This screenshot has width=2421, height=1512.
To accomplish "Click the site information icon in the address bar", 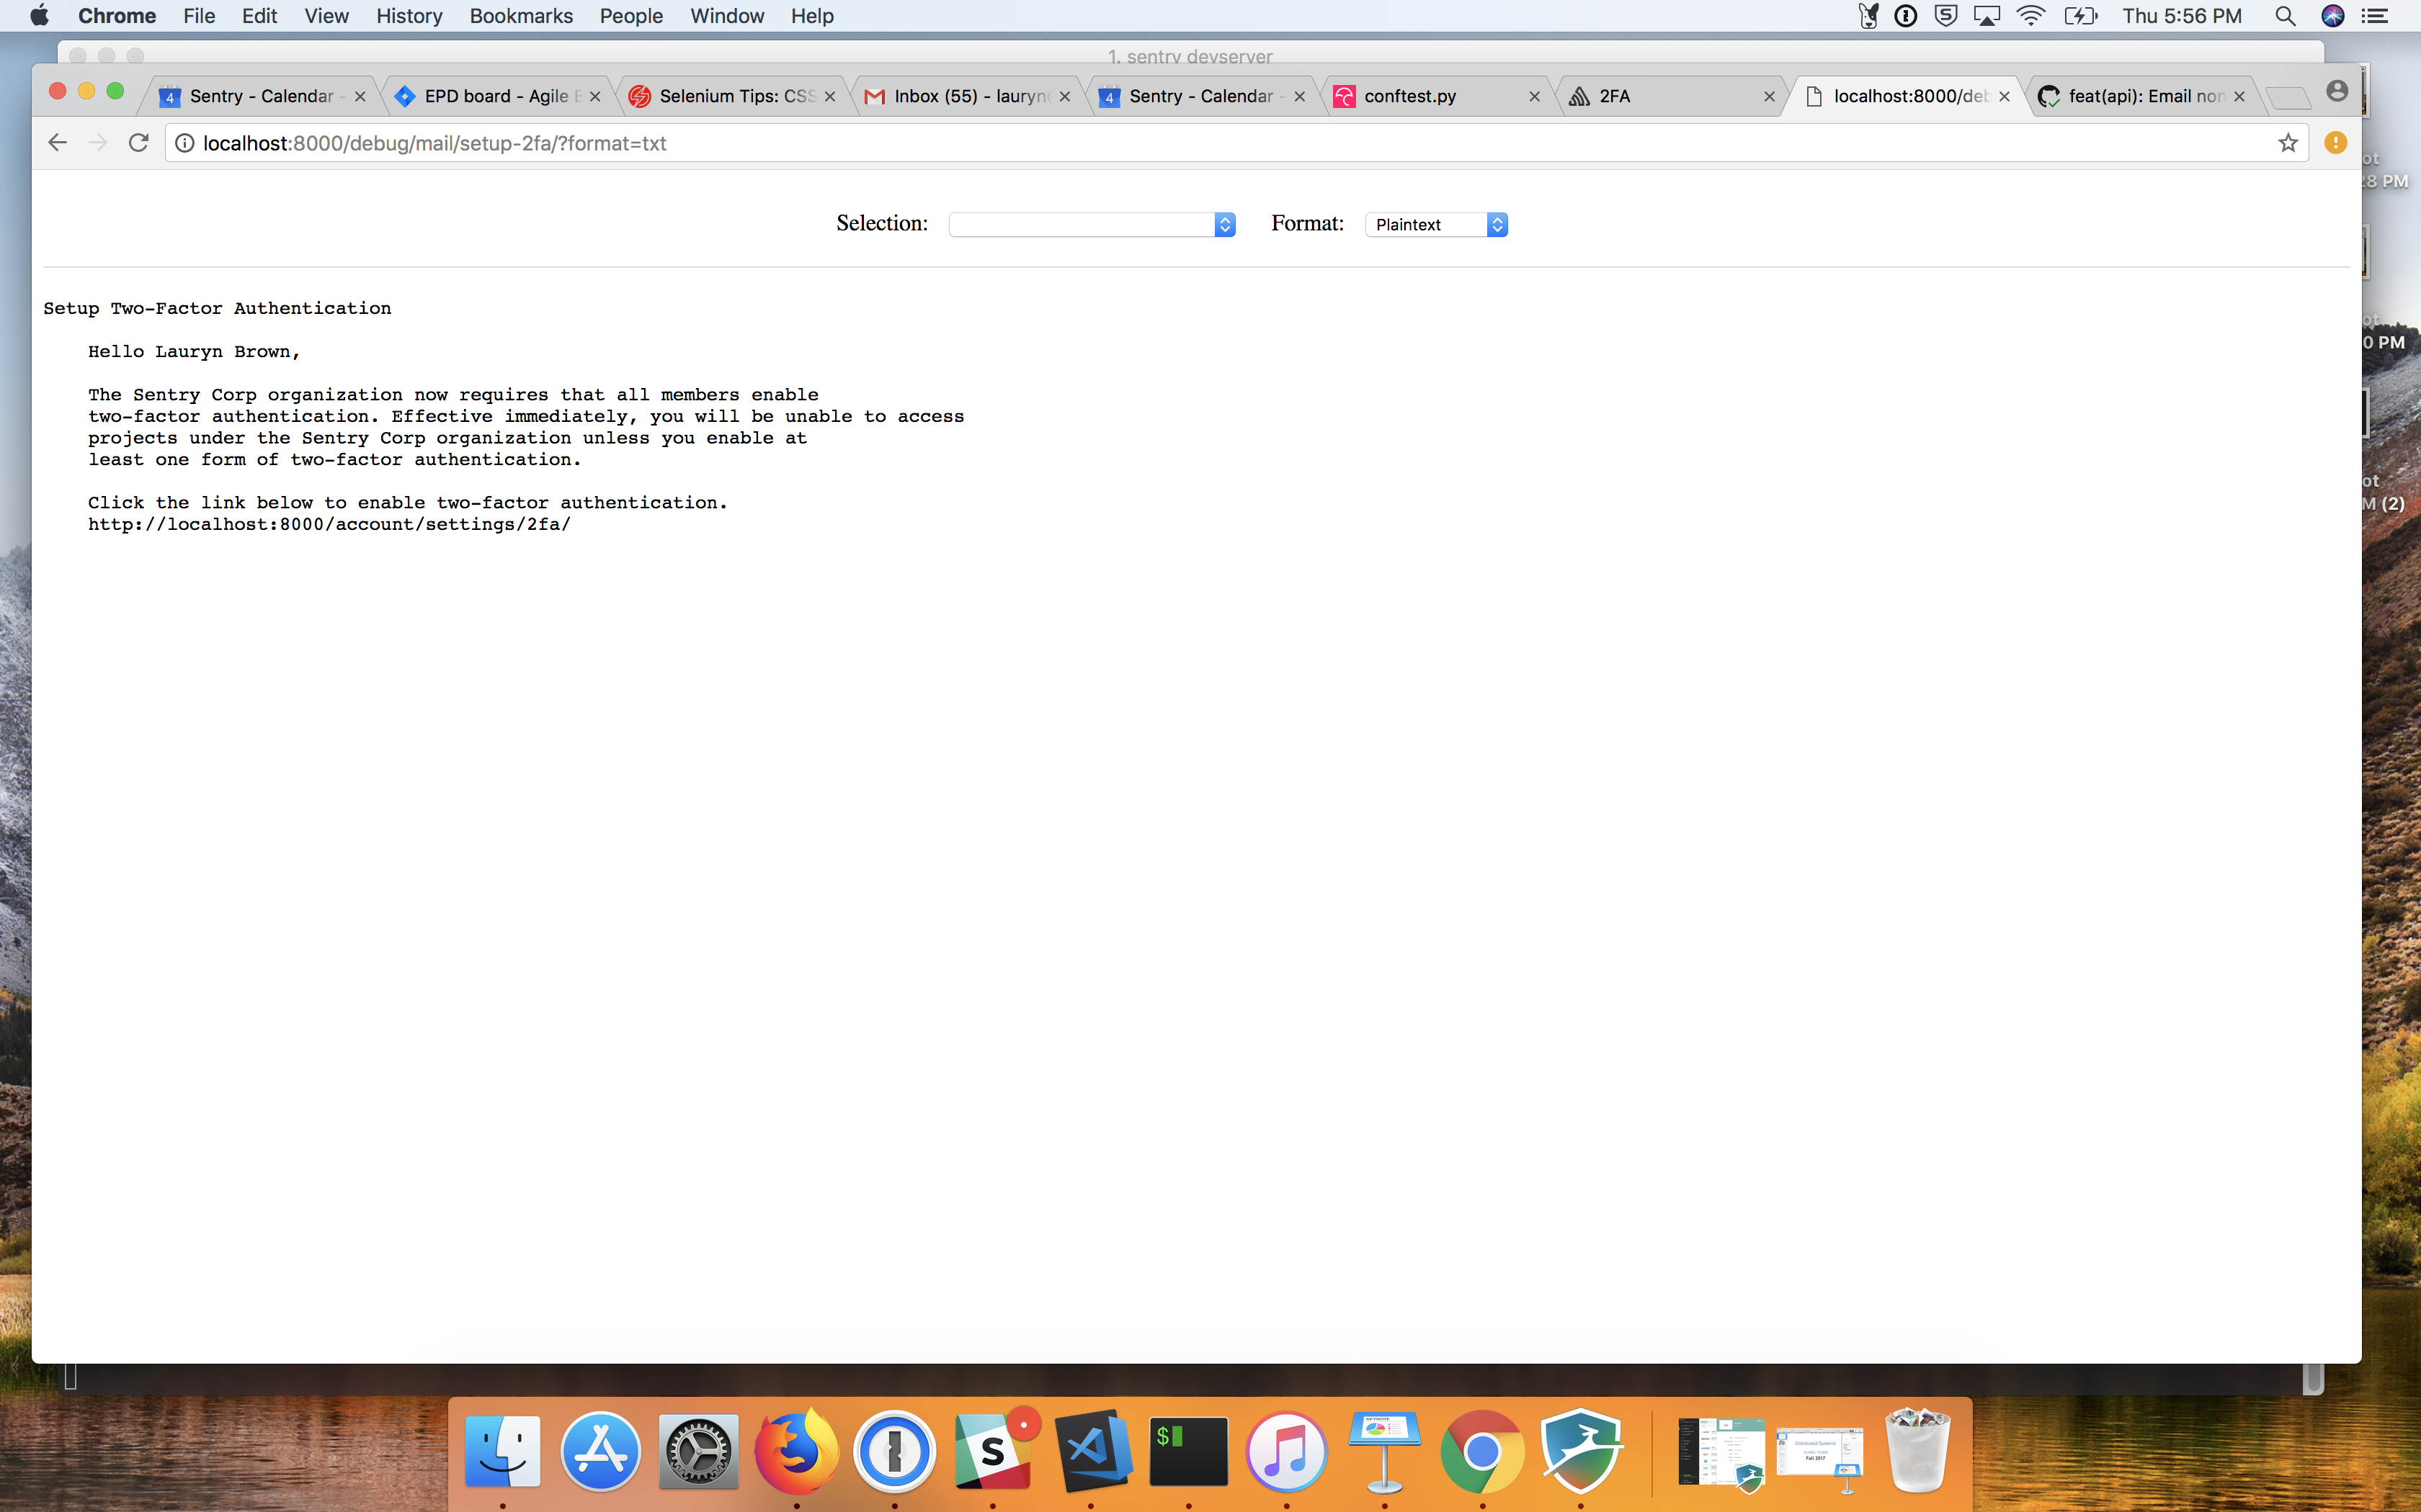I will click(185, 143).
